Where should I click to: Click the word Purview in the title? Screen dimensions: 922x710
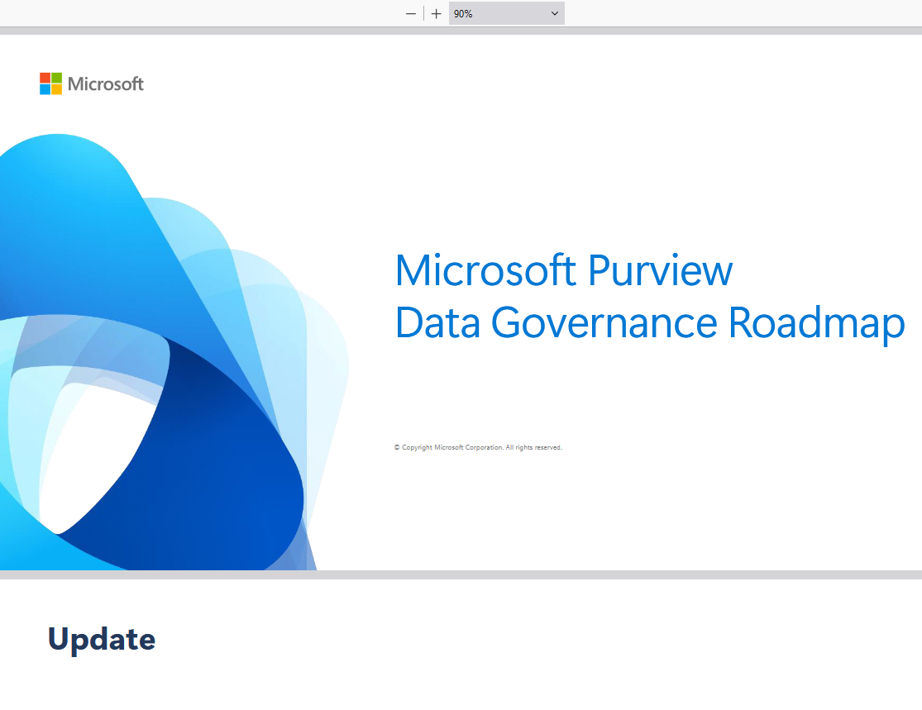pyautogui.click(x=660, y=270)
